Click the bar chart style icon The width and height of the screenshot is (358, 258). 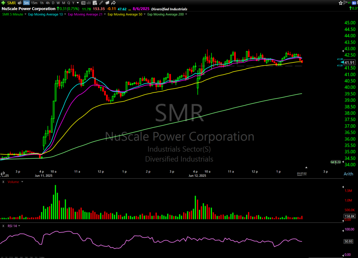click(89, 3)
